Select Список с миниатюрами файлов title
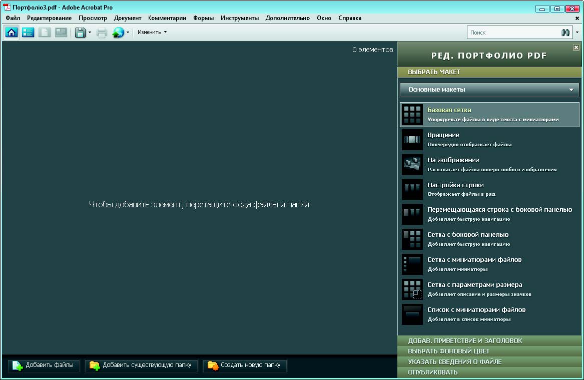This screenshot has height=380, width=584. point(476,309)
